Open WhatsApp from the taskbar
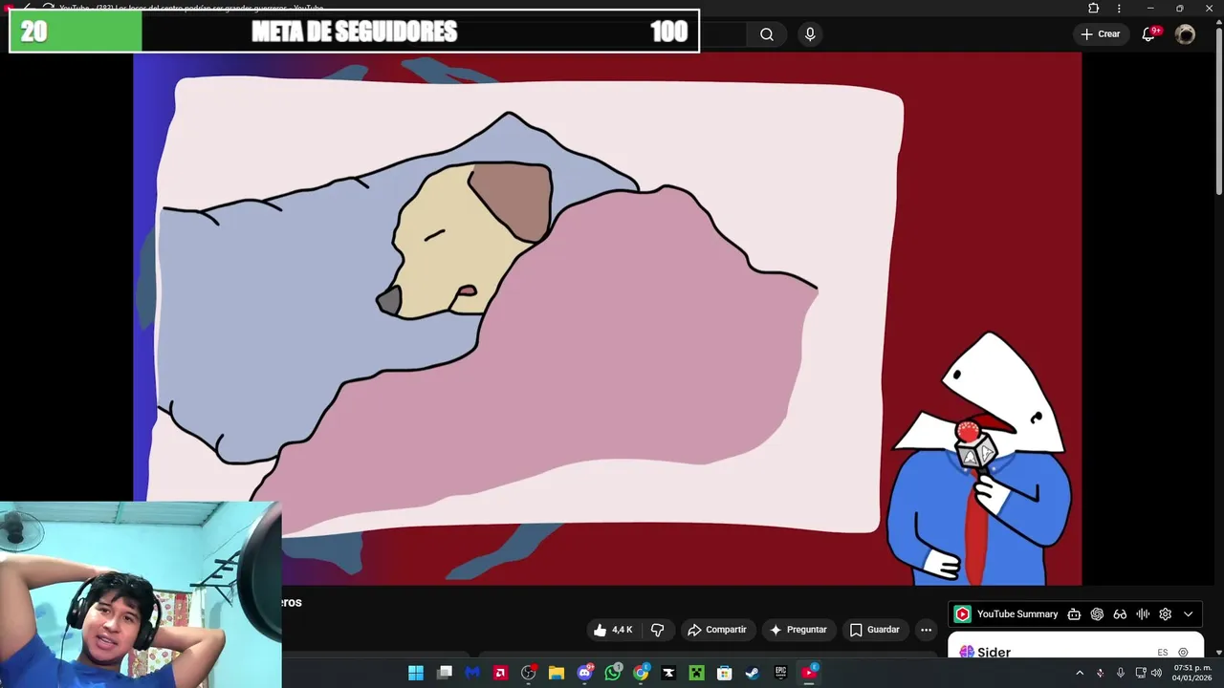Viewport: 1224px width, 688px height. (x=613, y=673)
